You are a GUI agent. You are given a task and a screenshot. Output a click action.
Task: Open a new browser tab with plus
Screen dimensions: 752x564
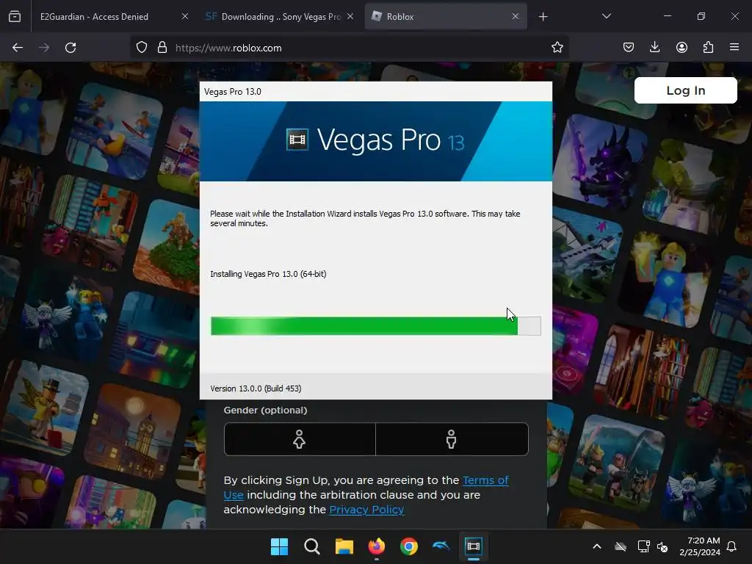[543, 17]
